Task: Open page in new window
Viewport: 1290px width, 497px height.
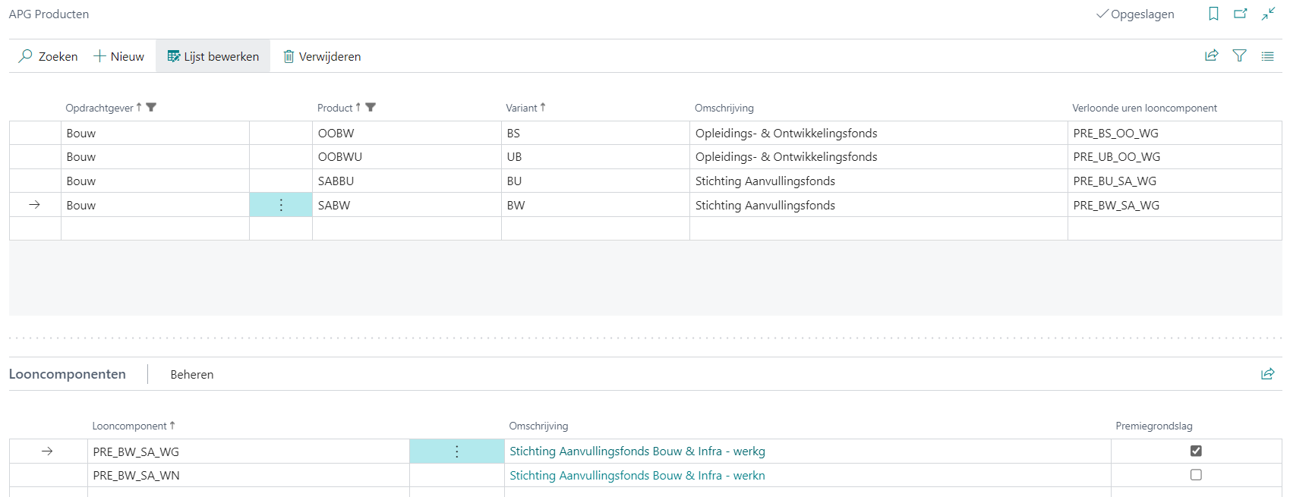Action: 1241,14
